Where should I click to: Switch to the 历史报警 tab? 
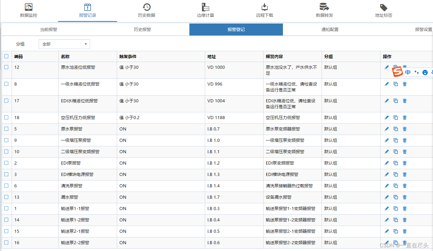pyautogui.click(x=142, y=30)
